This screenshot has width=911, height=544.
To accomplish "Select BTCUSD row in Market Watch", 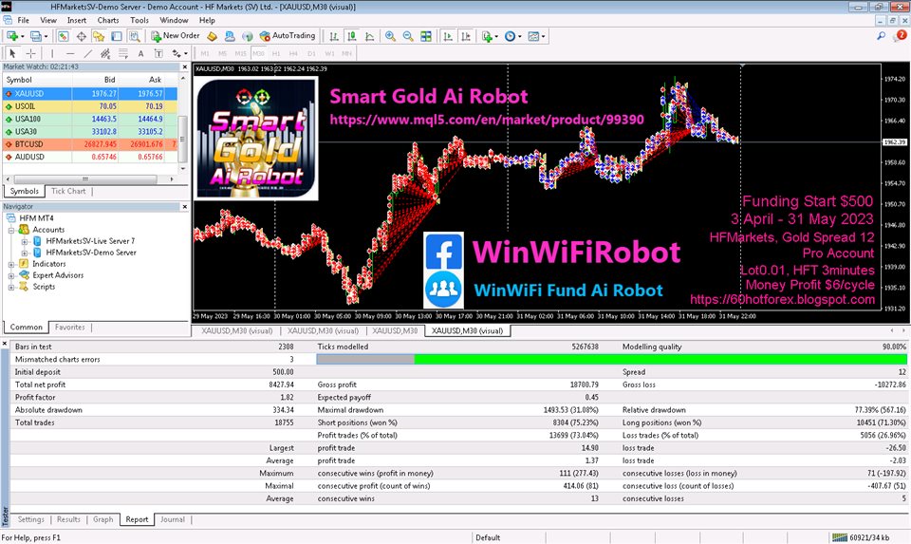I will click(90, 143).
